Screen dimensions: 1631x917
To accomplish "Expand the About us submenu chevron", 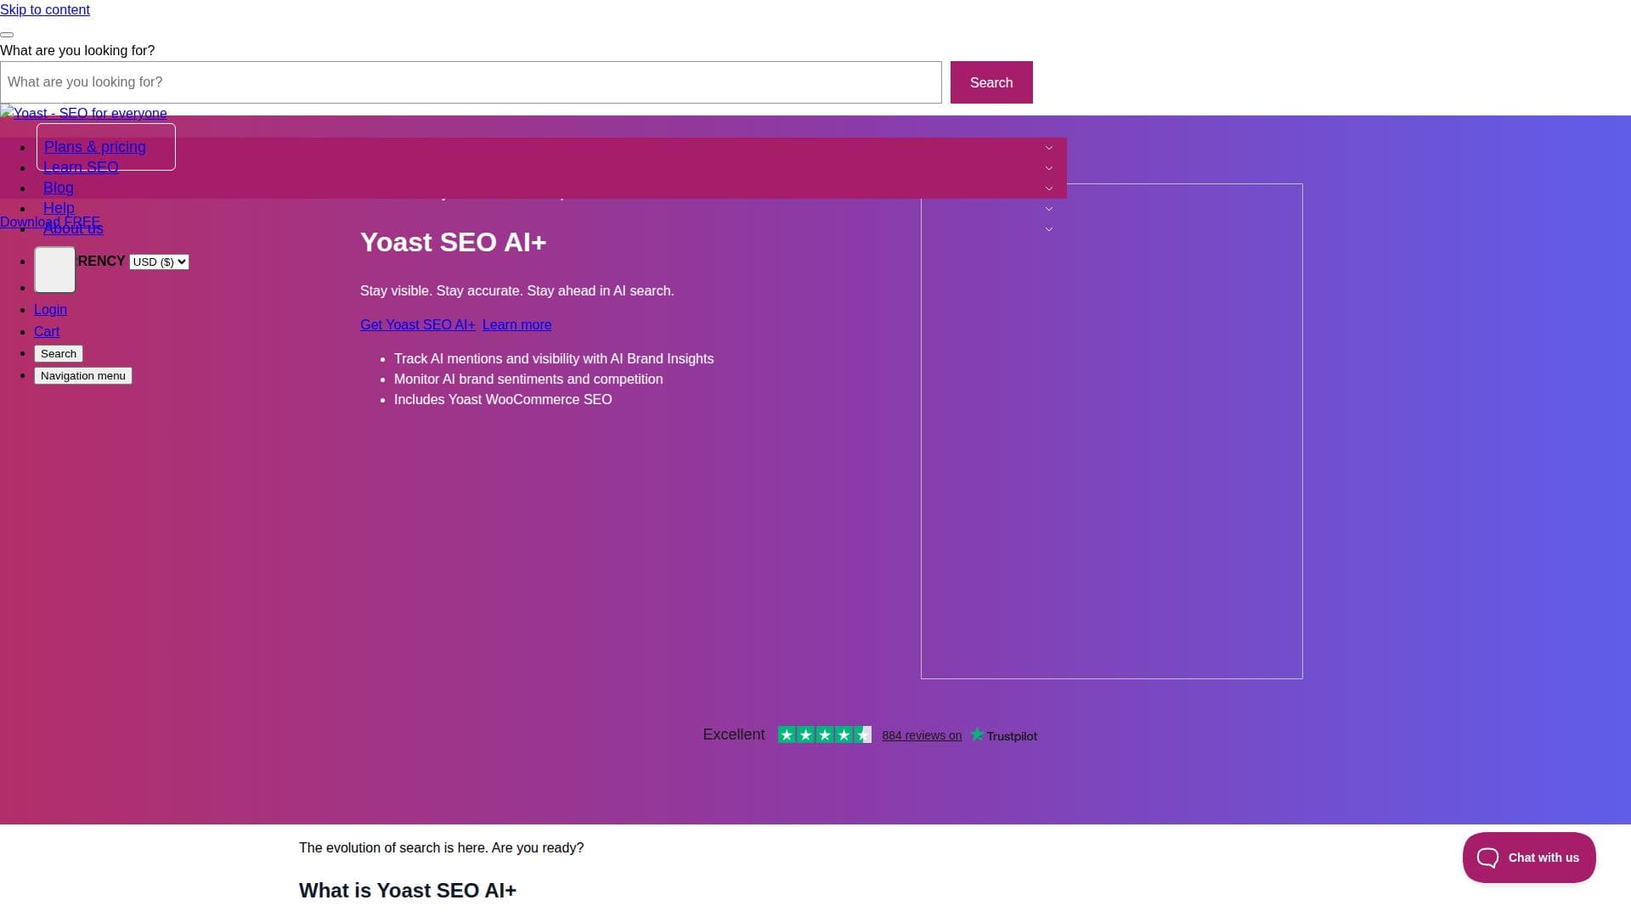I will point(1049,229).
